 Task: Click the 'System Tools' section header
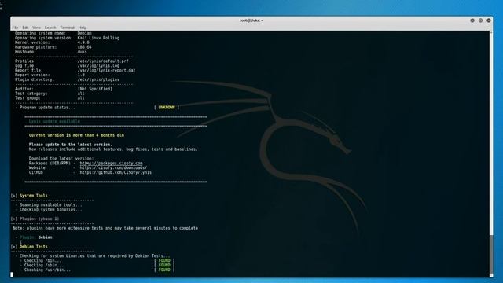click(33, 196)
